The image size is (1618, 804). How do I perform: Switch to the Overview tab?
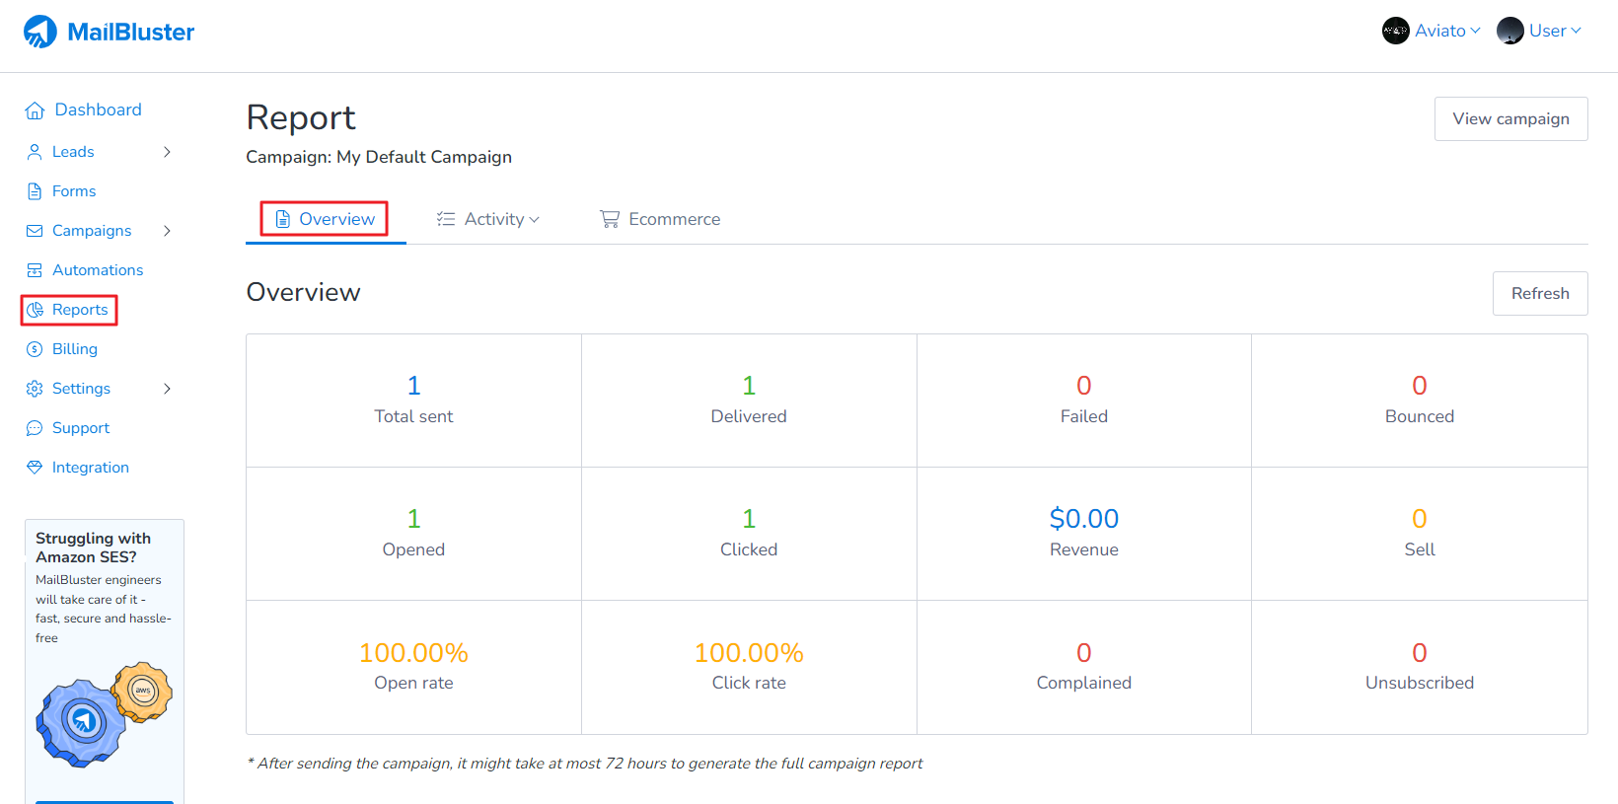tap(326, 219)
